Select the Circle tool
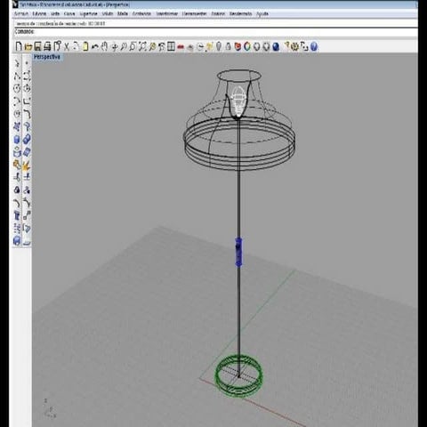Screen dimensions: 427x427 tap(17, 88)
